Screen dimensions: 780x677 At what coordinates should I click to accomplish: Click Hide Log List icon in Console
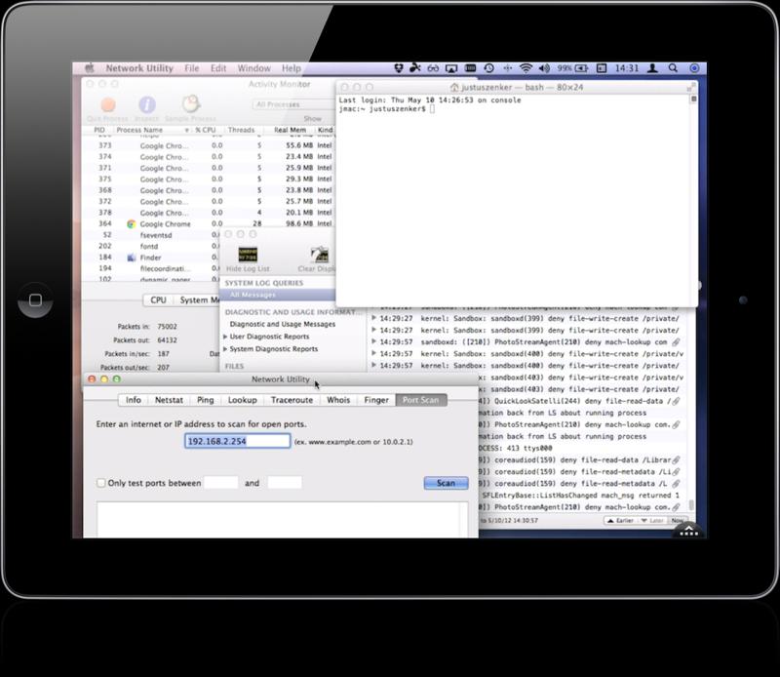(248, 255)
